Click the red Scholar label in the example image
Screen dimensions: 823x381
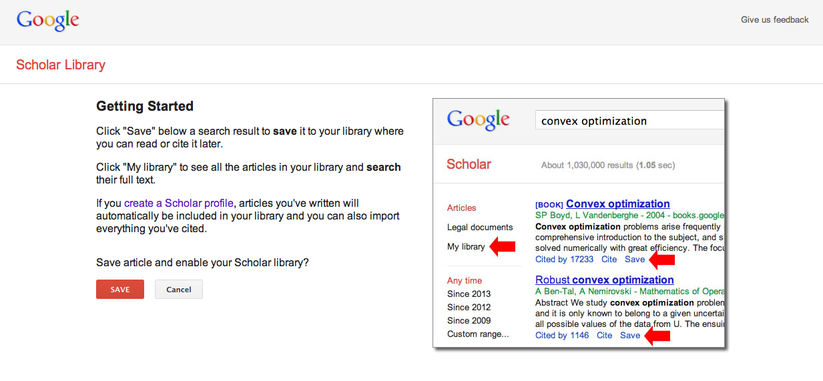(469, 165)
